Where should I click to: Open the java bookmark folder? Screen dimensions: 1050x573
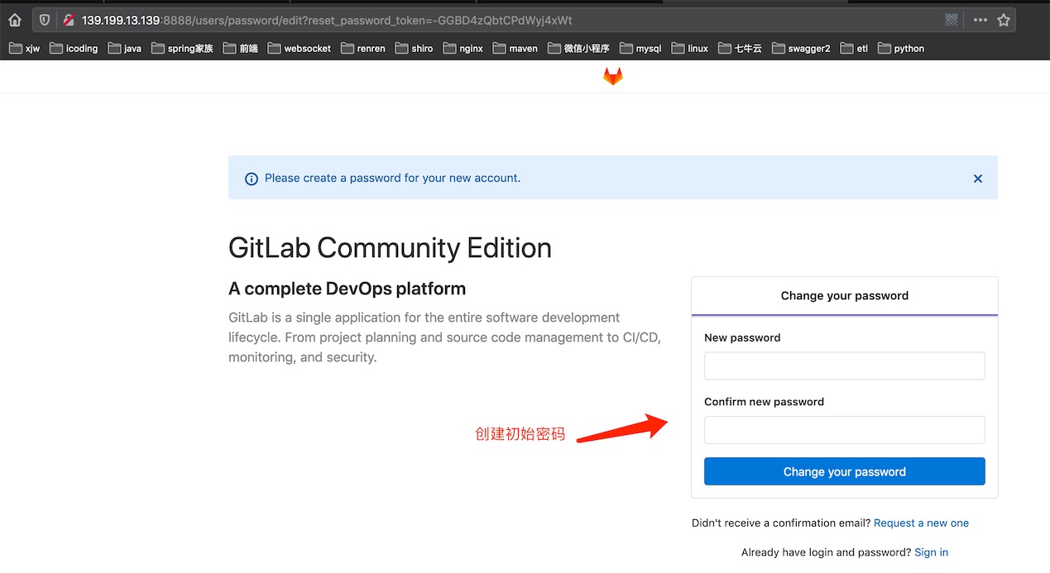click(x=125, y=49)
